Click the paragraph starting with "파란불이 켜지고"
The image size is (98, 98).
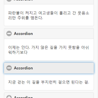49,15
